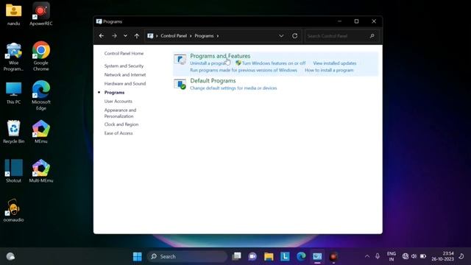Select Multi-MEmu desktop shortcut
Screen dimensions: 471x265
41,171
